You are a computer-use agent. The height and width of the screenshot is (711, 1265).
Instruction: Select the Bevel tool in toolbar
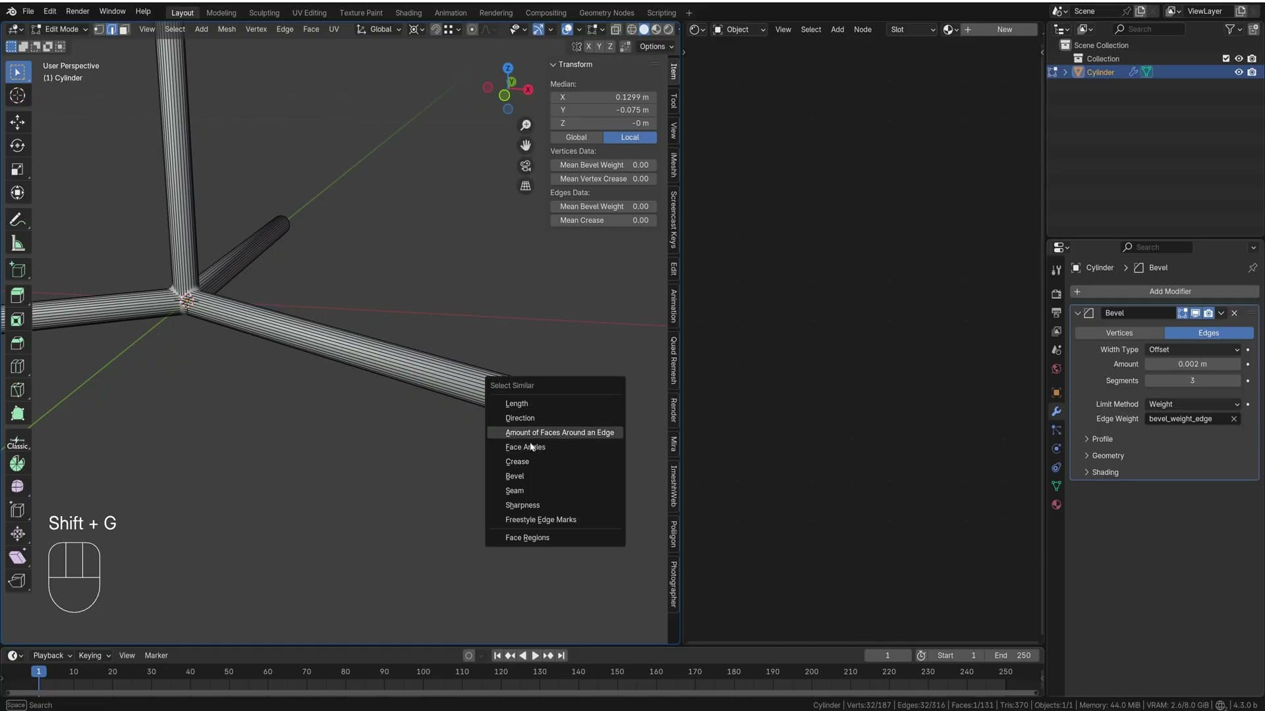pos(18,343)
